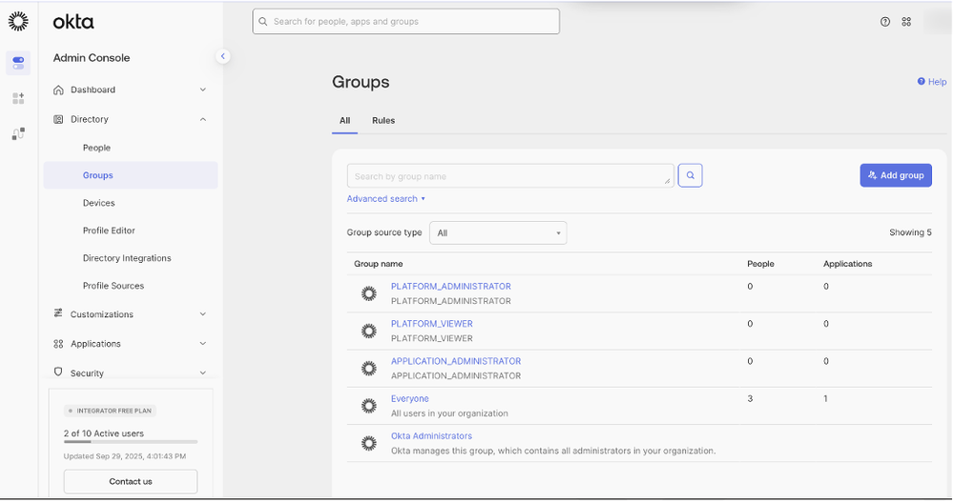The width and height of the screenshot is (953, 502).
Task: Open People under Directory
Action: [96, 148]
